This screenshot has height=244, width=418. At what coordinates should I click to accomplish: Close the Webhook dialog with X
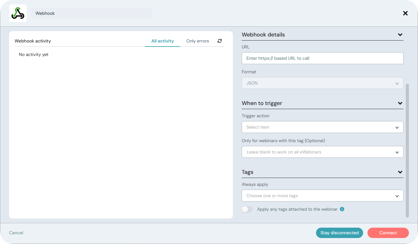[x=405, y=13]
